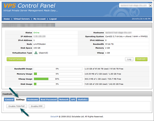This screenshot has height=121, width=154.
Task: Launch the Serial Console
Action: pos(16,59)
